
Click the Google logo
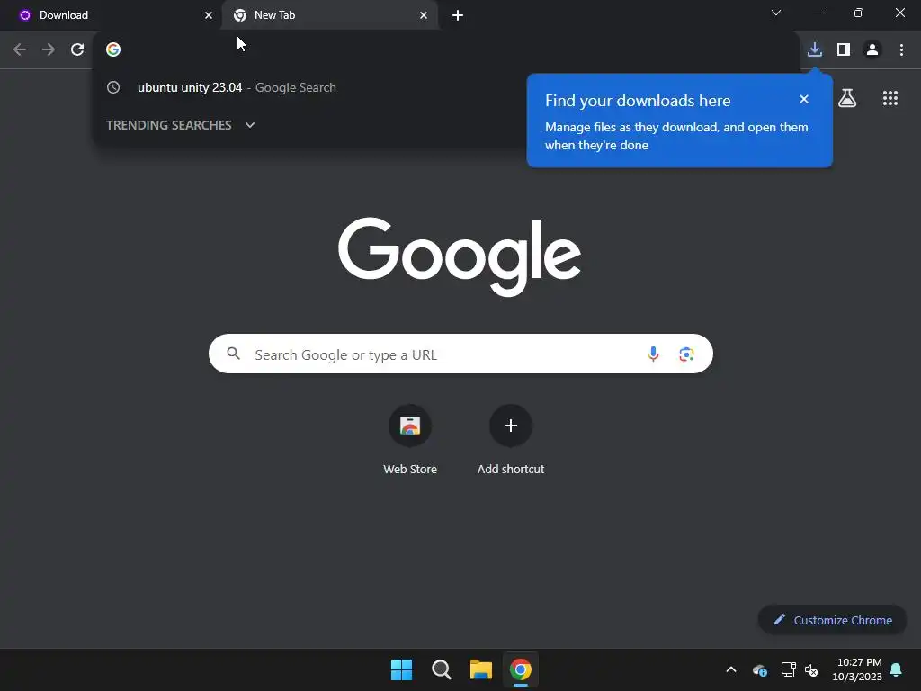tap(460, 256)
